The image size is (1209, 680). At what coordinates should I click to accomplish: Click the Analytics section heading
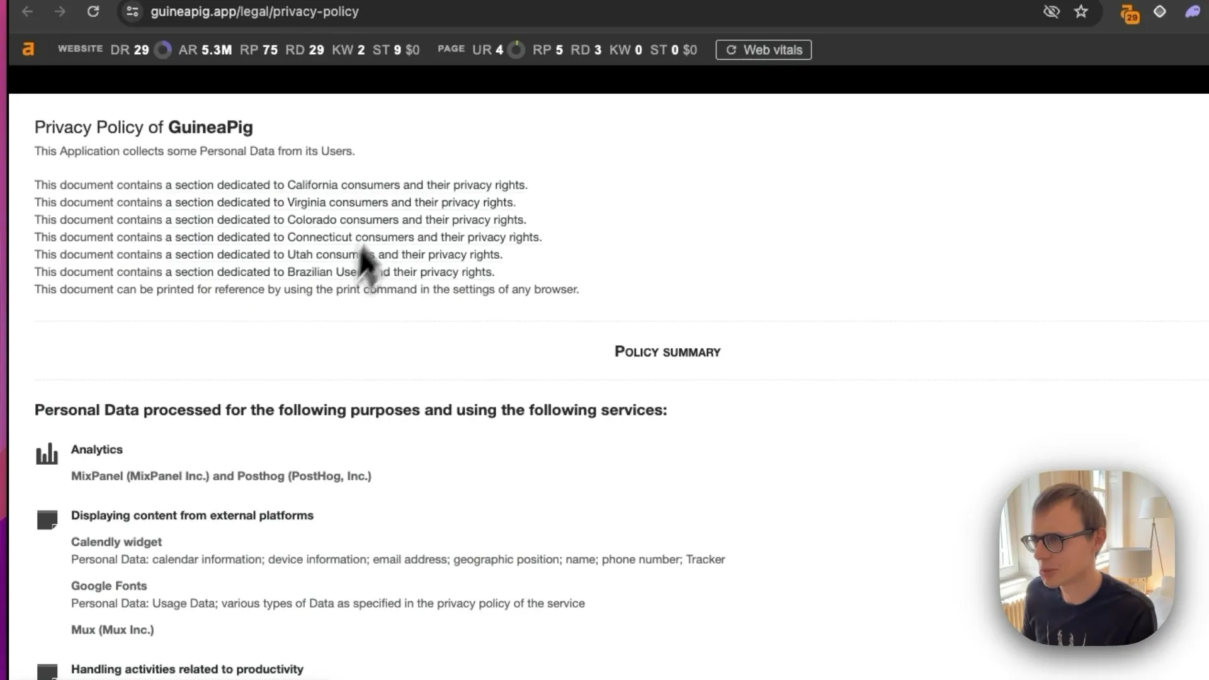(97, 450)
